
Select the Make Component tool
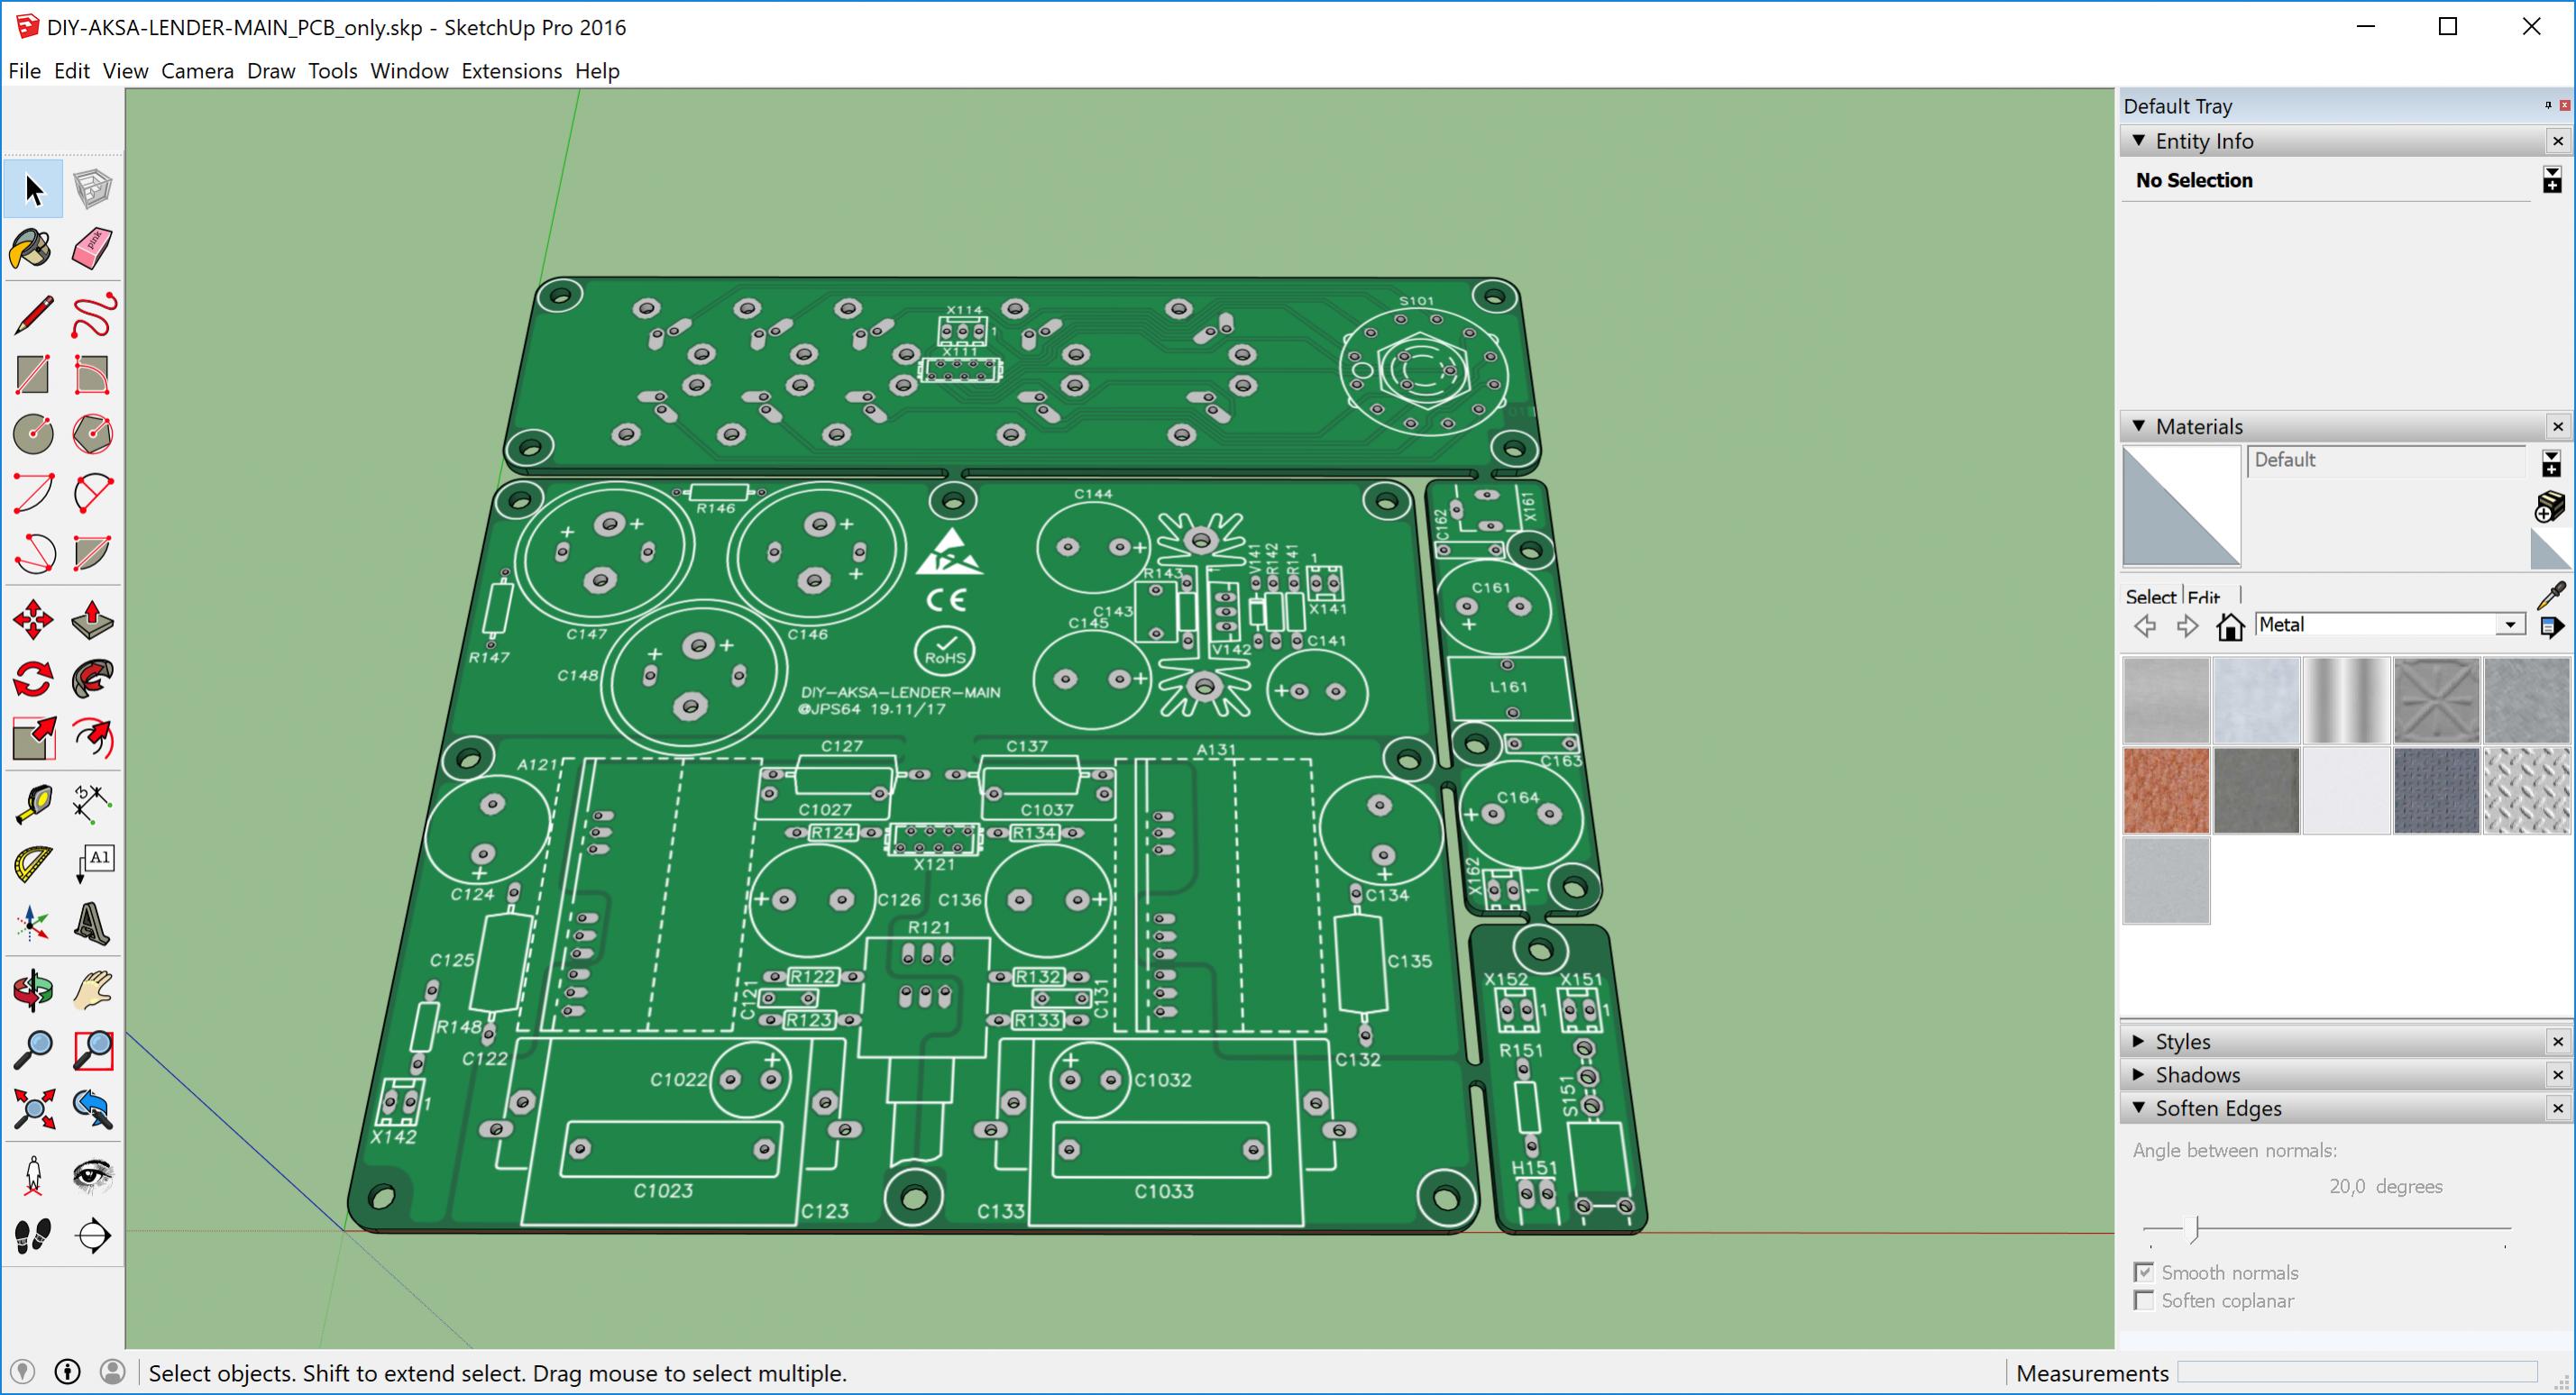(93, 189)
